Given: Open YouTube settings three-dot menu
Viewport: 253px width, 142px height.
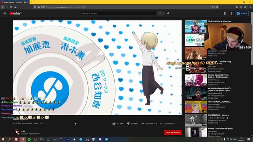Looking at the screenshot, I should (231, 13).
